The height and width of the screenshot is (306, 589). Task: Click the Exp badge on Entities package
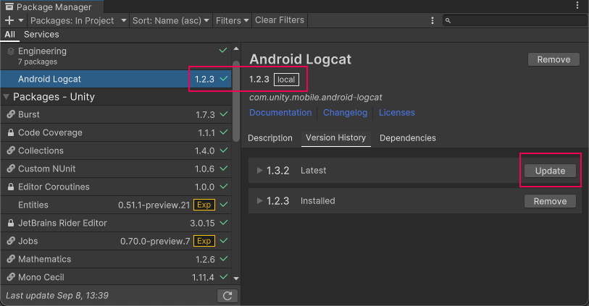tap(205, 205)
